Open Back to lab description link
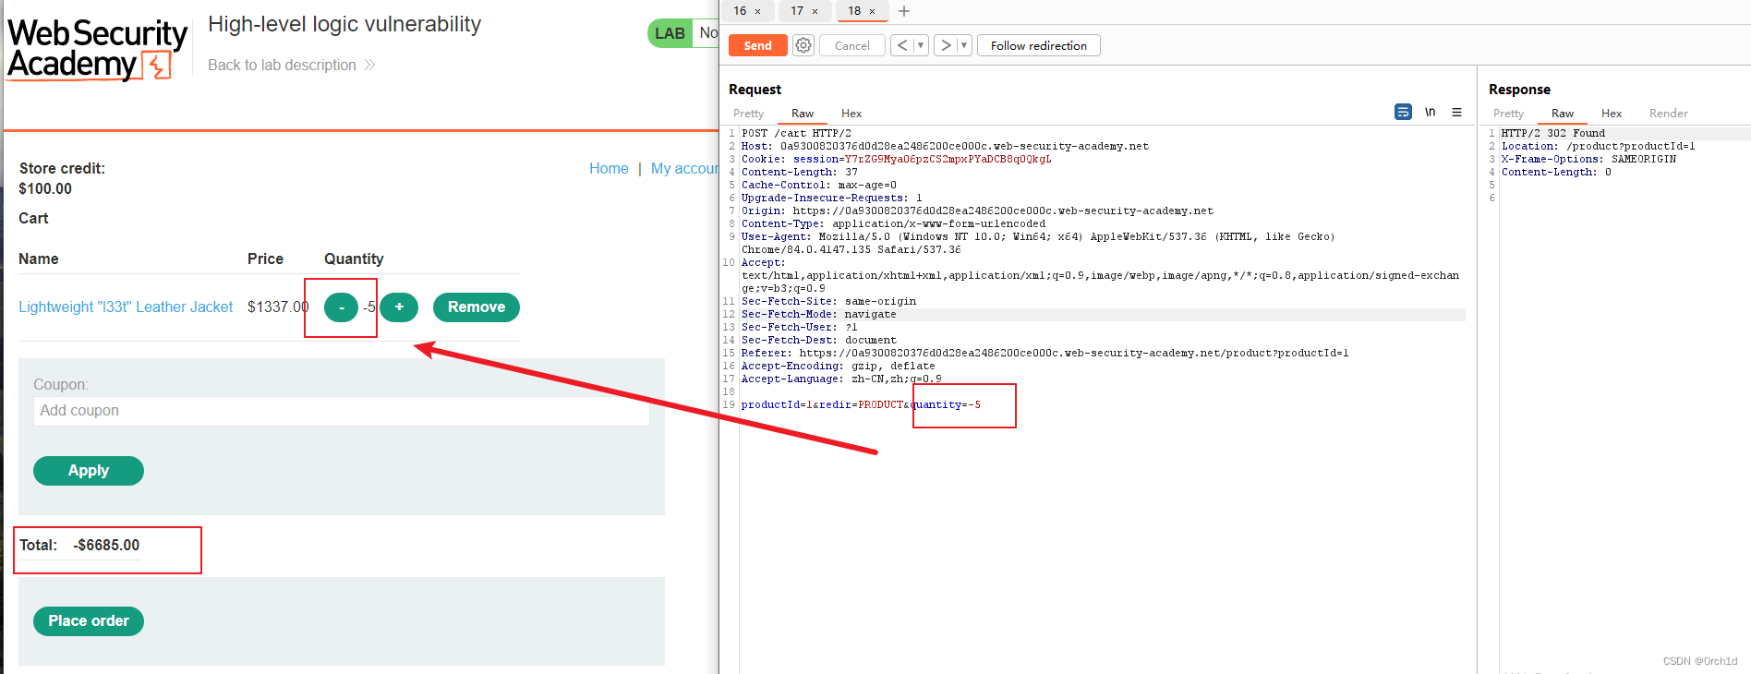This screenshot has height=674, width=1751. point(291,65)
